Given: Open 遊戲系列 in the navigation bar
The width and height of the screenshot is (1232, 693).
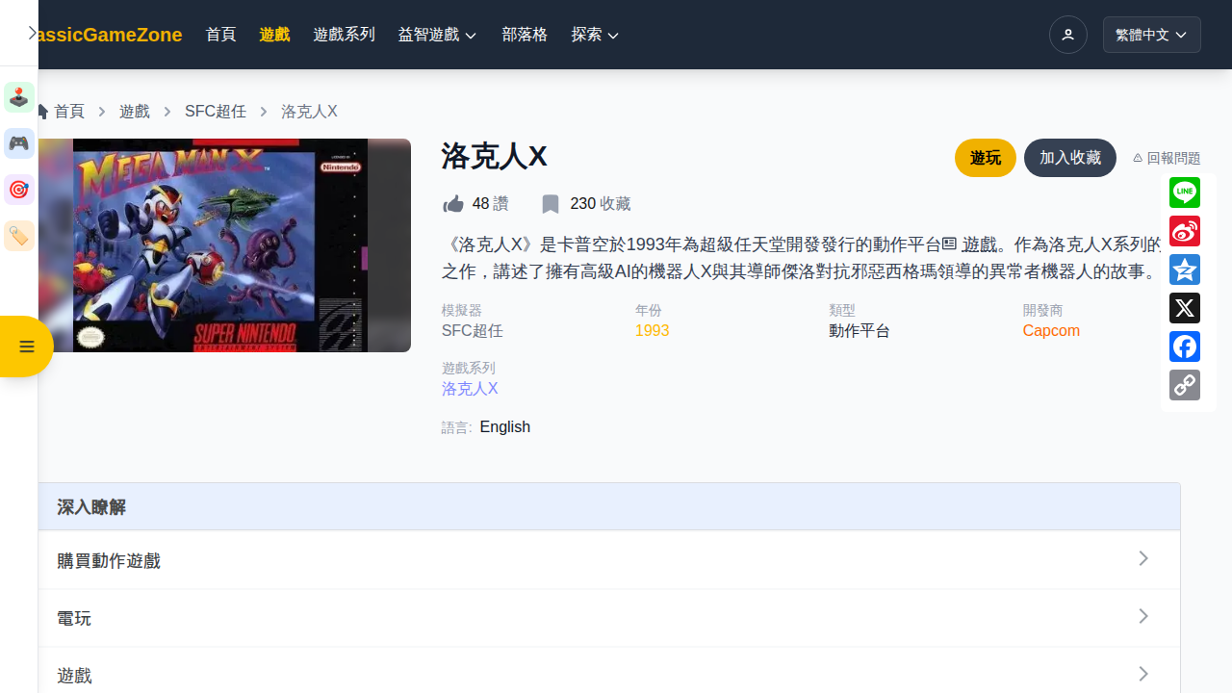Looking at the screenshot, I should [345, 35].
